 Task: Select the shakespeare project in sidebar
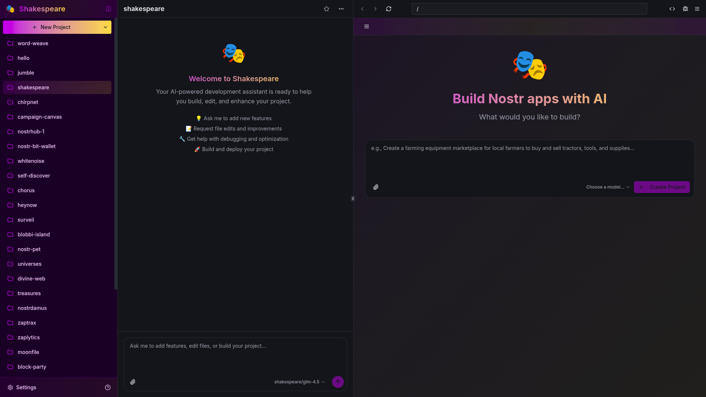[57, 87]
